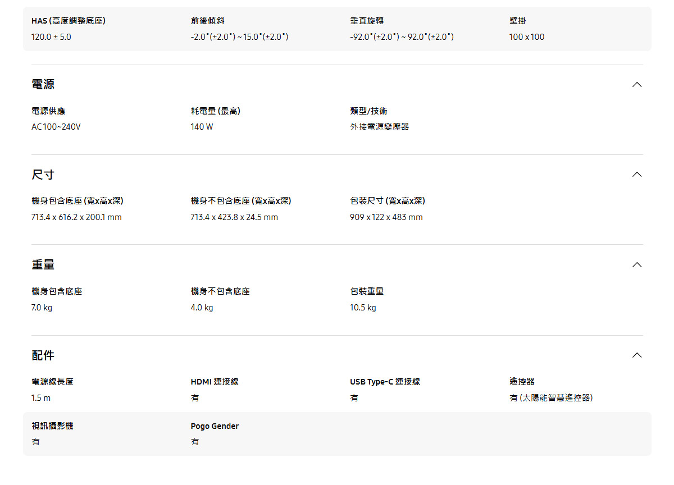The height and width of the screenshot is (485, 674).
Task: Select the 140 W power value
Action: (202, 127)
